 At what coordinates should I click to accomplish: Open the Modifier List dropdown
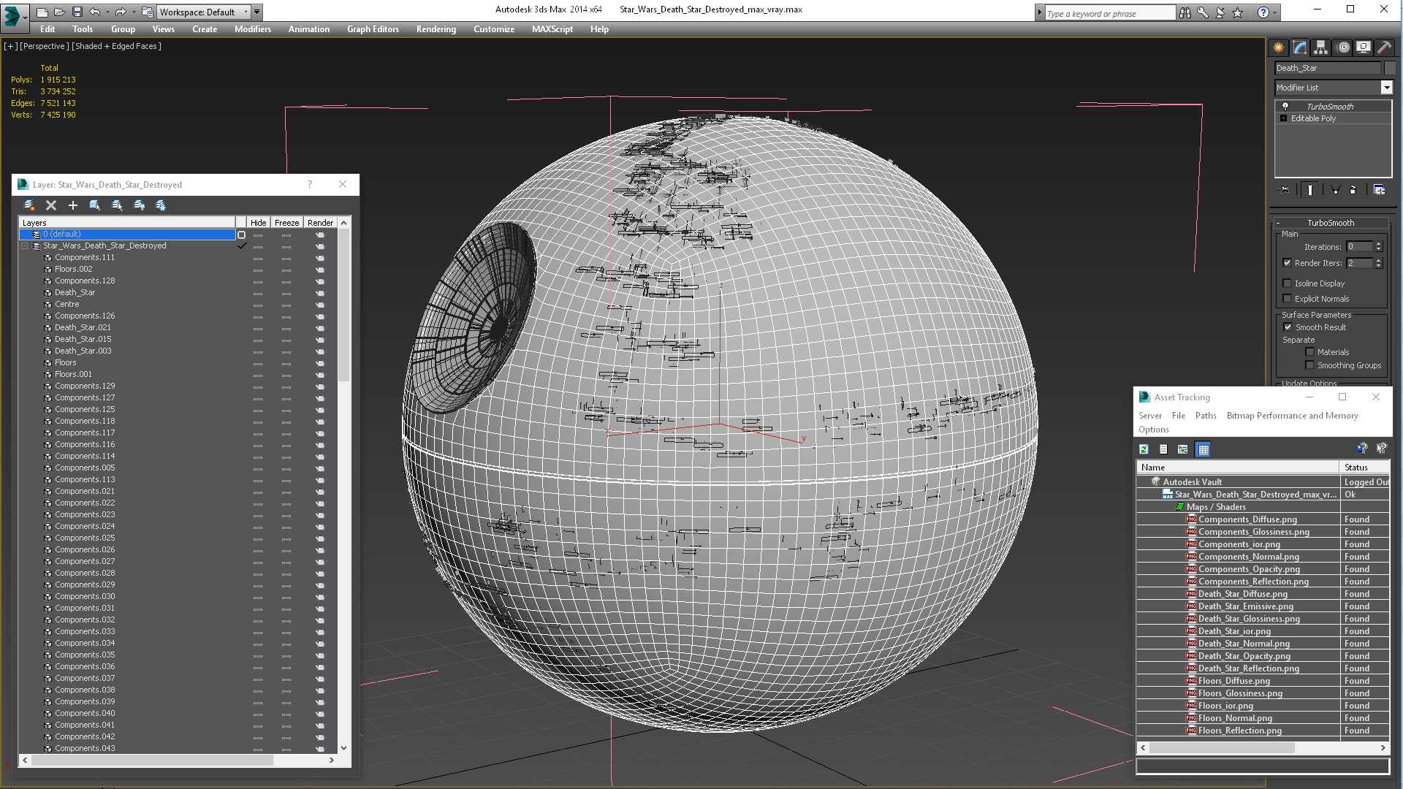[x=1386, y=88]
